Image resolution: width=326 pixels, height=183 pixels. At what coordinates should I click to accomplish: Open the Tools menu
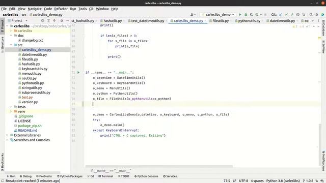(83, 9)
